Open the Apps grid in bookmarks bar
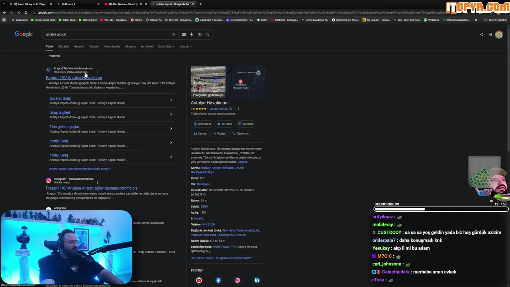The image size is (510, 287). click(4, 20)
